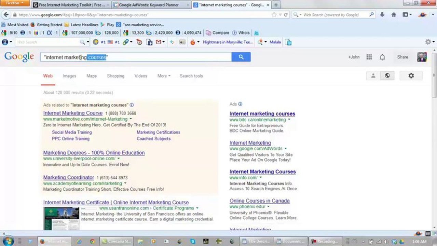The width and height of the screenshot is (437, 246).
Task: Open Marketing Degrees - 100% Online Education link
Action: click(94, 153)
